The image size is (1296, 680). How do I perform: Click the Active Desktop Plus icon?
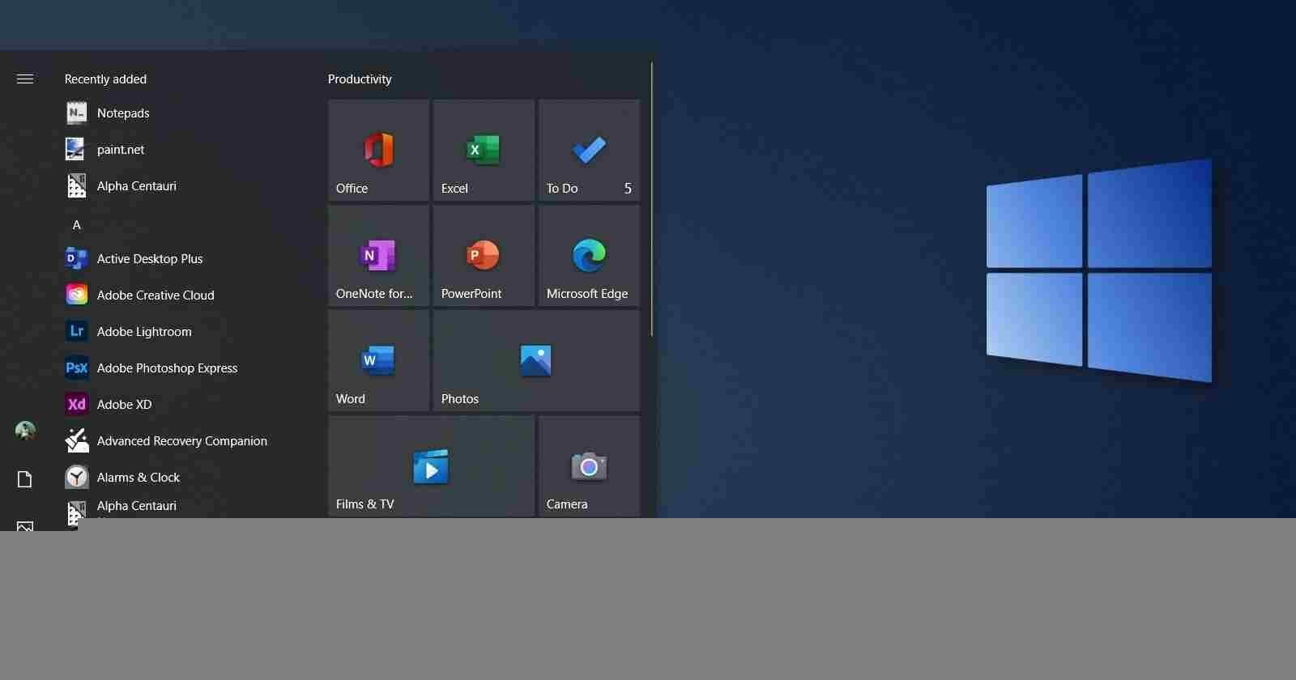76,258
